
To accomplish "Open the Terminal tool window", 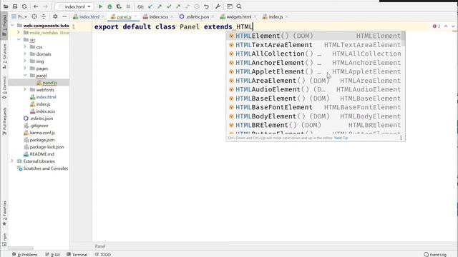I will pyautogui.click(x=77, y=254).
